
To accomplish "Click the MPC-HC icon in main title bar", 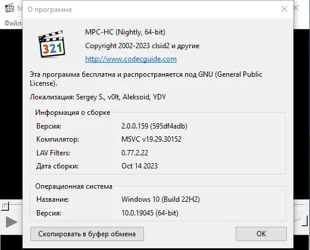I will [x=10, y=8].
